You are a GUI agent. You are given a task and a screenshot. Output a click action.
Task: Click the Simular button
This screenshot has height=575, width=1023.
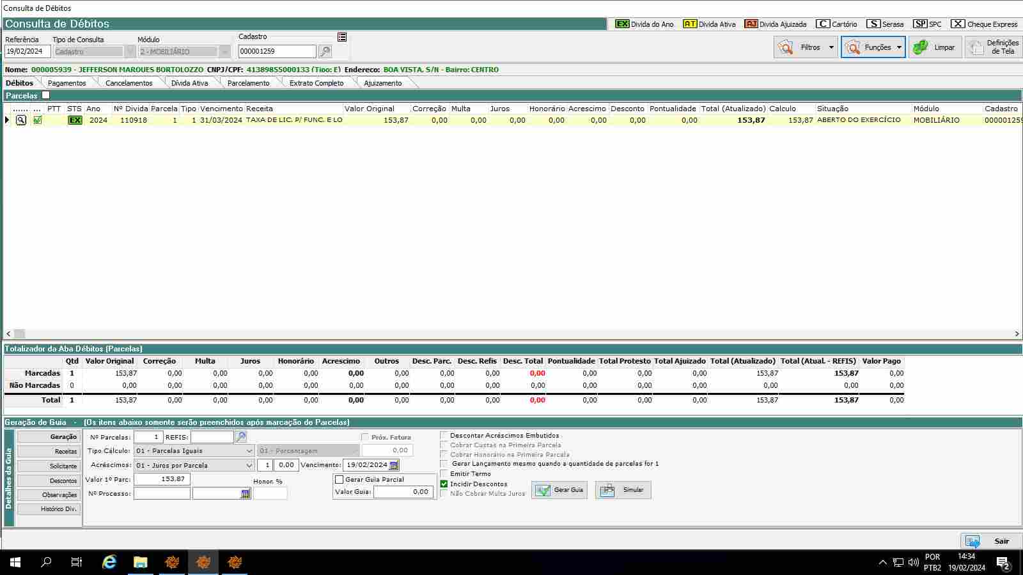click(x=623, y=490)
